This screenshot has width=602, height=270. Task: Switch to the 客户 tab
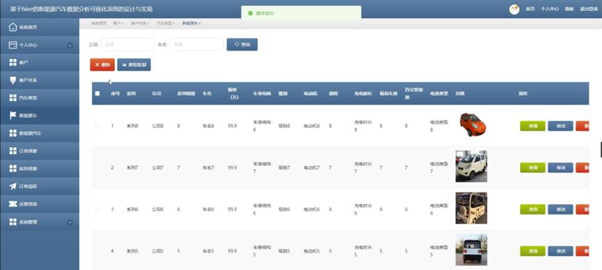[x=117, y=24]
